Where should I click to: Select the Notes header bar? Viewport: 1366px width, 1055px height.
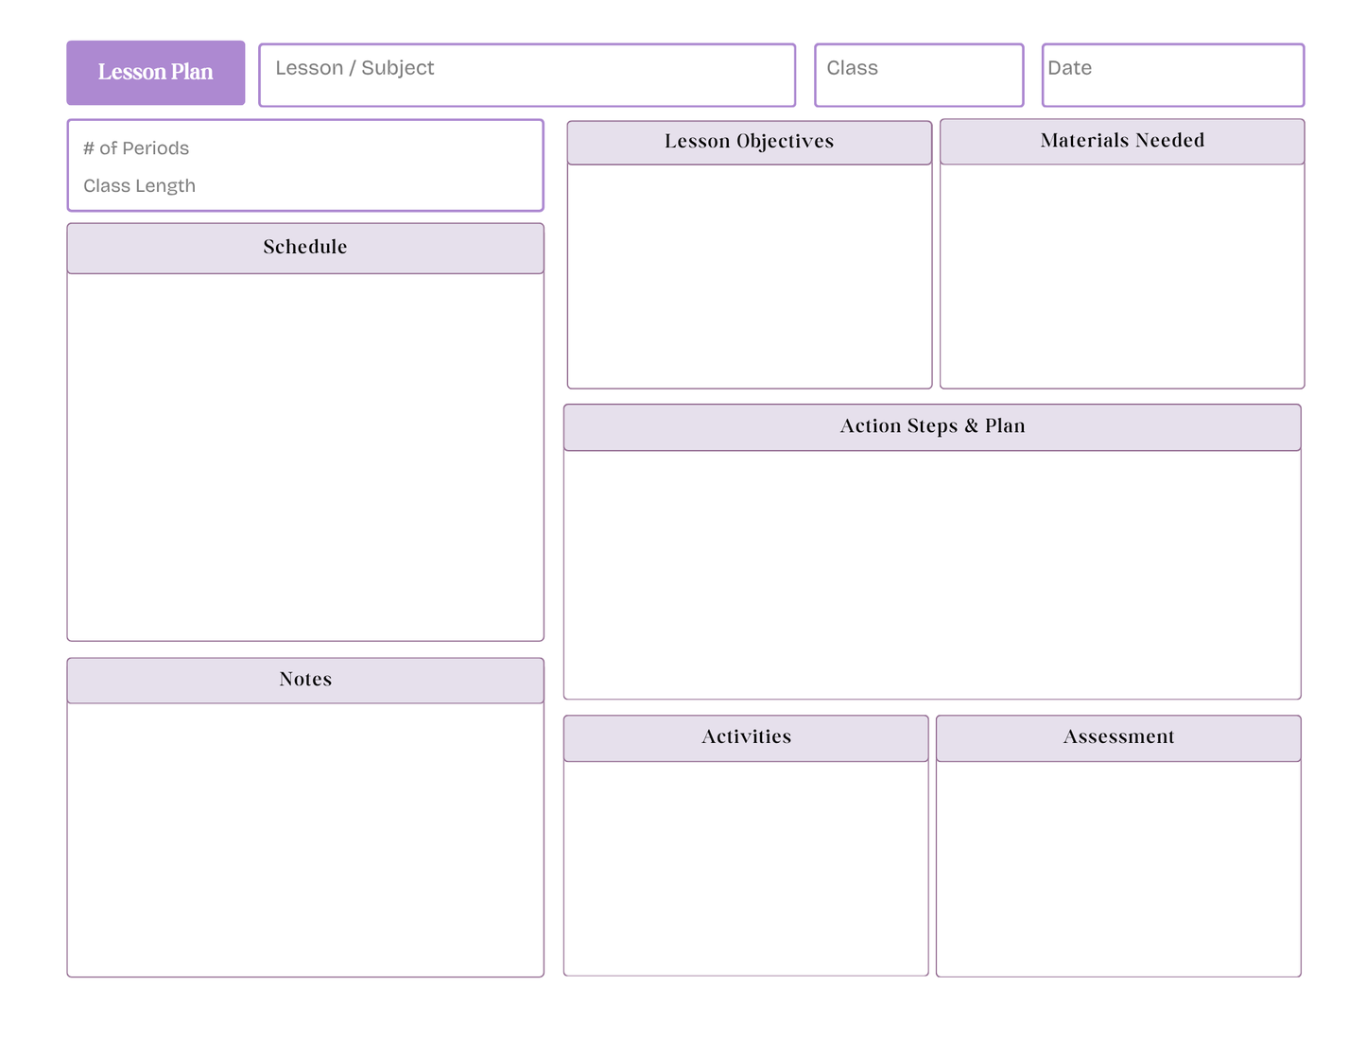pyautogui.click(x=305, y=681)
